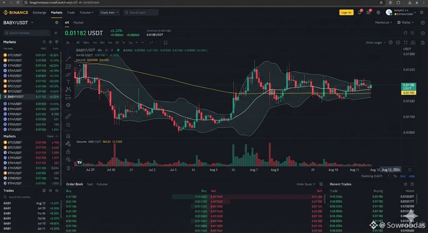Screen dimensions: 428x233
Task: Open the Order Book view dropdown on right
Action: (x=306, y=184)
